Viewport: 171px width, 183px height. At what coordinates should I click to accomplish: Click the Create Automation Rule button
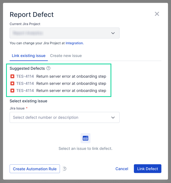point(35,169)
